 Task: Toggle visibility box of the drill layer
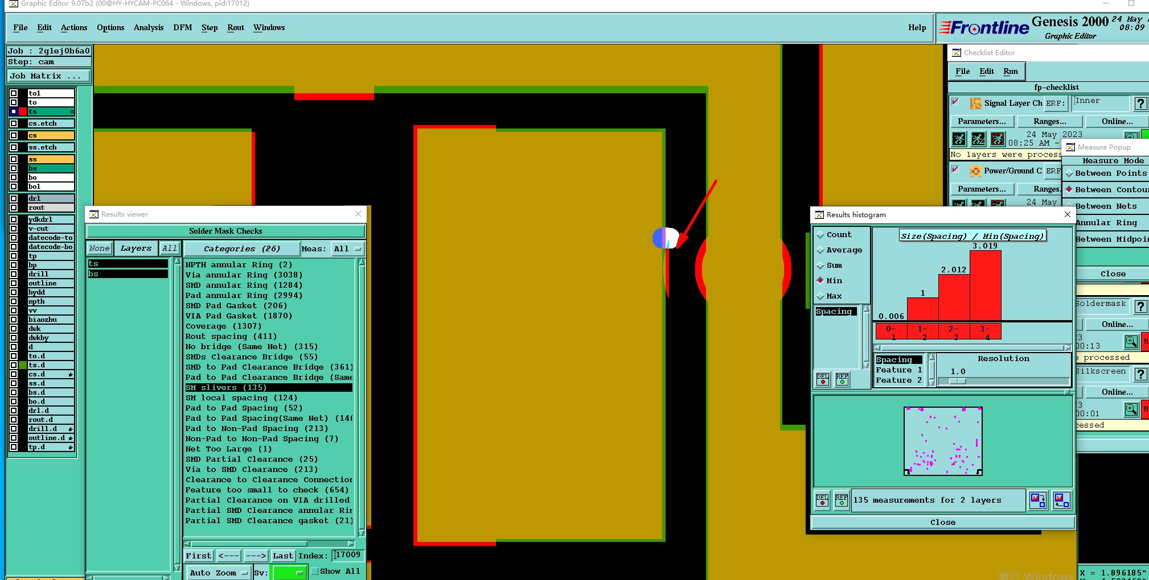14,274
